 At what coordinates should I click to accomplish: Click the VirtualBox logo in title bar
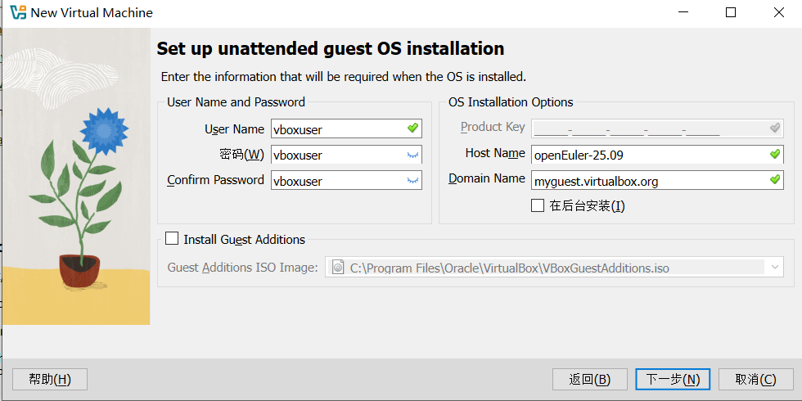[17, 12]
